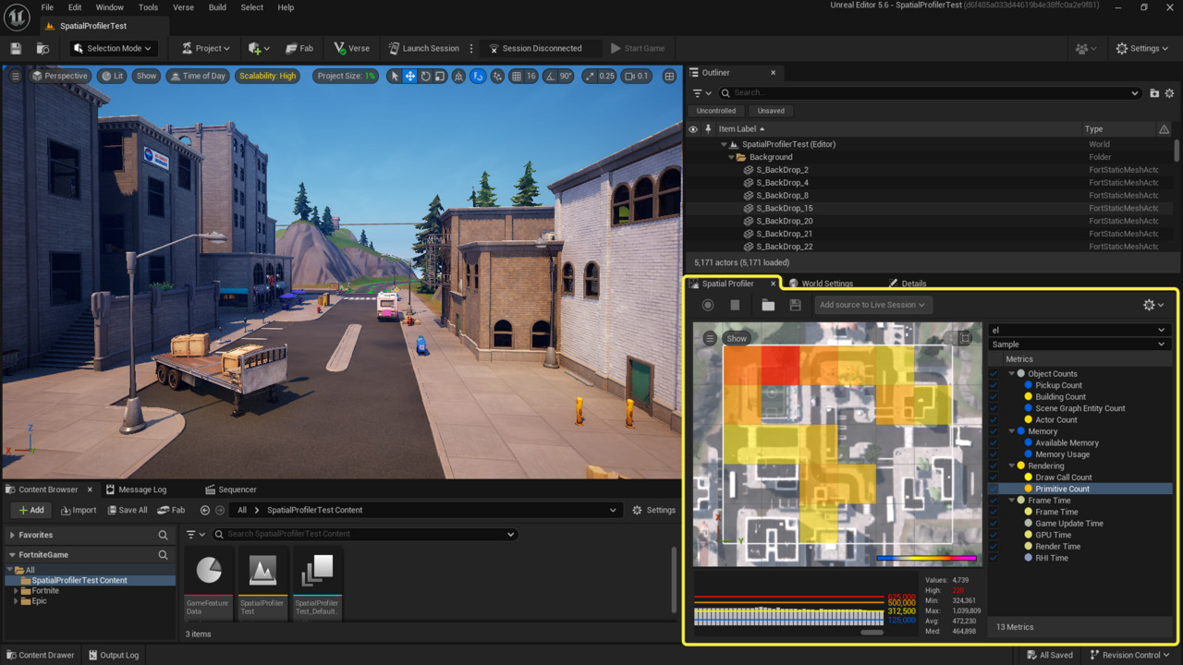Image resolution: width=1183 pixels, height=665 pixels.
Task: Click the Start Game play button
Action: 638,48
